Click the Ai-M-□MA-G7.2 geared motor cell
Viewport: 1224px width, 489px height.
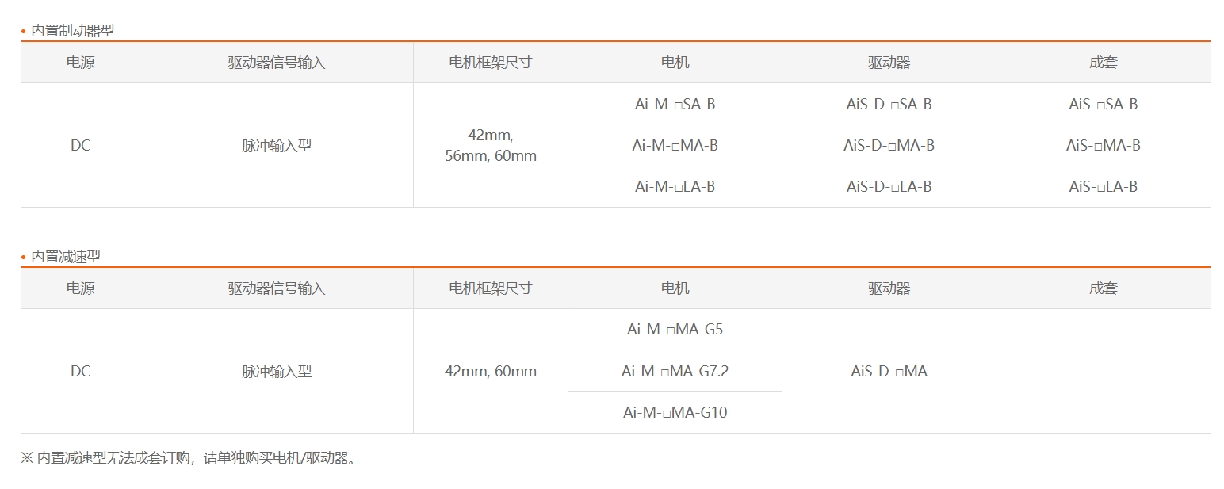pyautogui.click(x=675, y=371)
